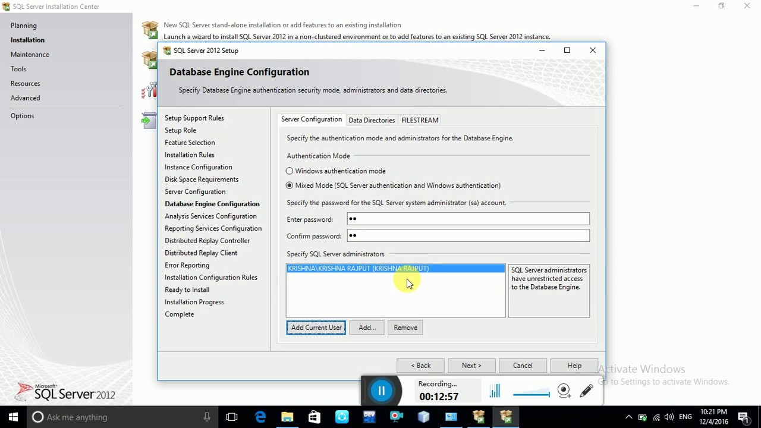
Task: Show hidden system tray icons
Action: pyautogui.click(x=628, y=417)
